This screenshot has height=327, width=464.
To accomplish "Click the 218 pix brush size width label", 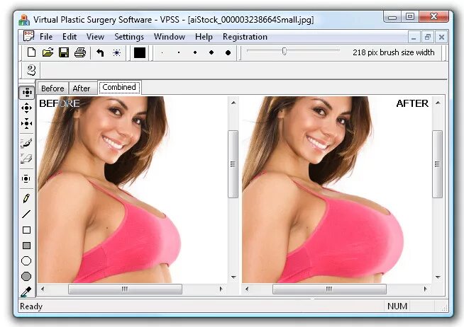I will (394, 52).
